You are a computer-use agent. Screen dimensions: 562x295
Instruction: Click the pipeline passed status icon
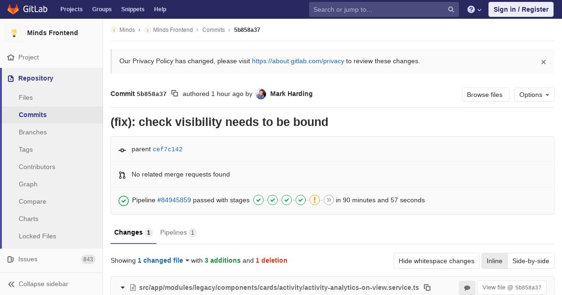124,200
